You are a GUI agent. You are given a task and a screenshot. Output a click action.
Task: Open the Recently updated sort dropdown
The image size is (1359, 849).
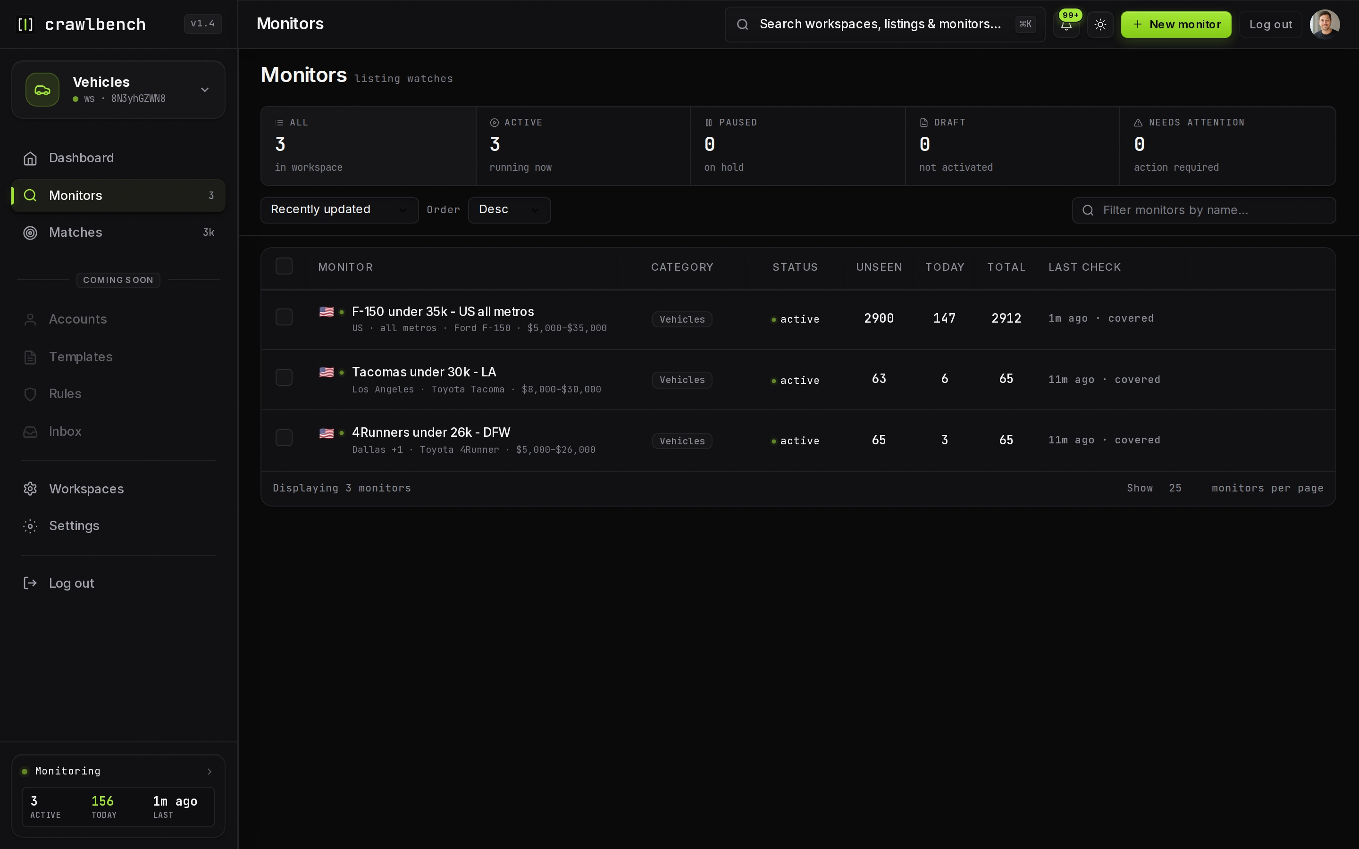click(x=340, y=210)
